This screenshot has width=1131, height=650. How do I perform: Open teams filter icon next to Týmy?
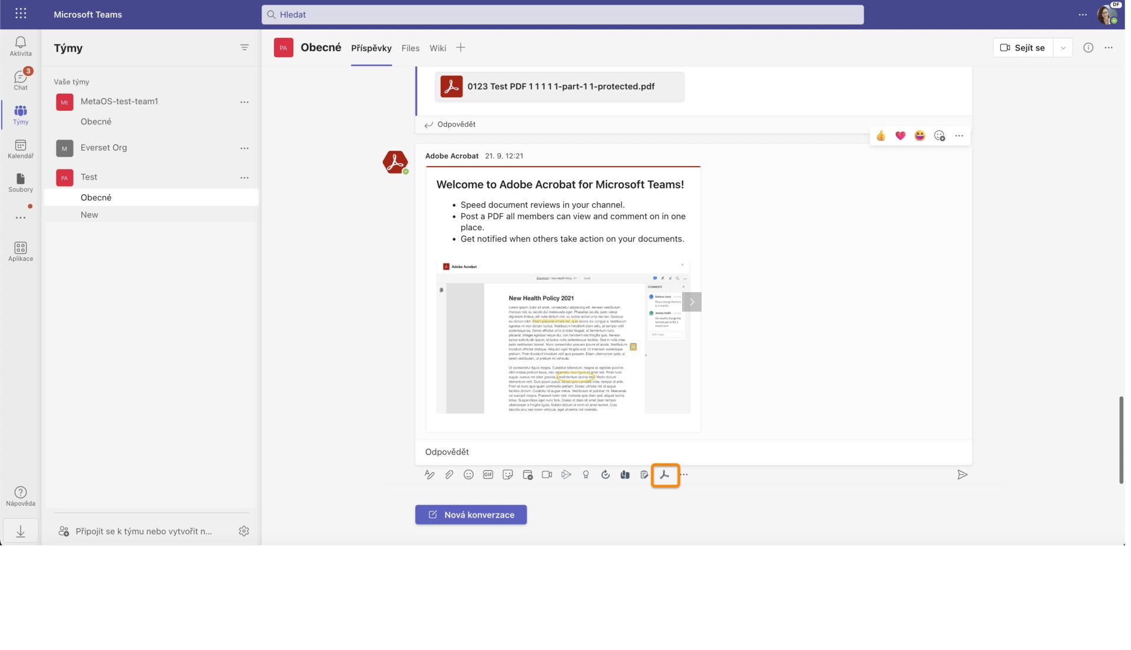pos(244,48)
